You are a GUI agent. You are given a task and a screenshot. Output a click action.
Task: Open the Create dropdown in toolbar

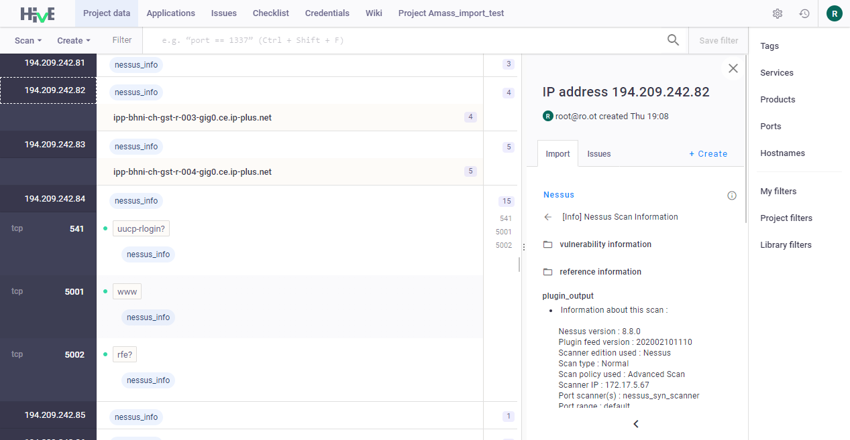[x=73, y=41]
